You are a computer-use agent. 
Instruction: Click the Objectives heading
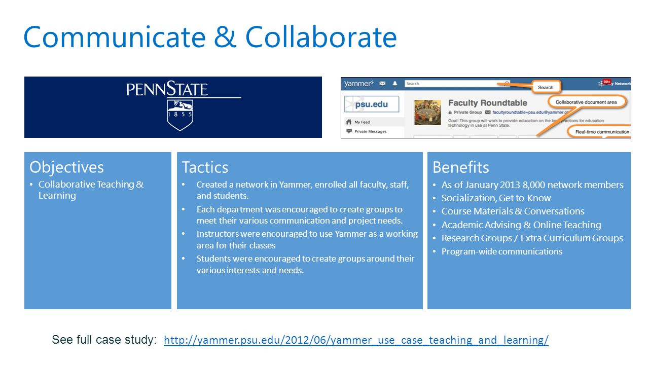click(x=66, y=167)
